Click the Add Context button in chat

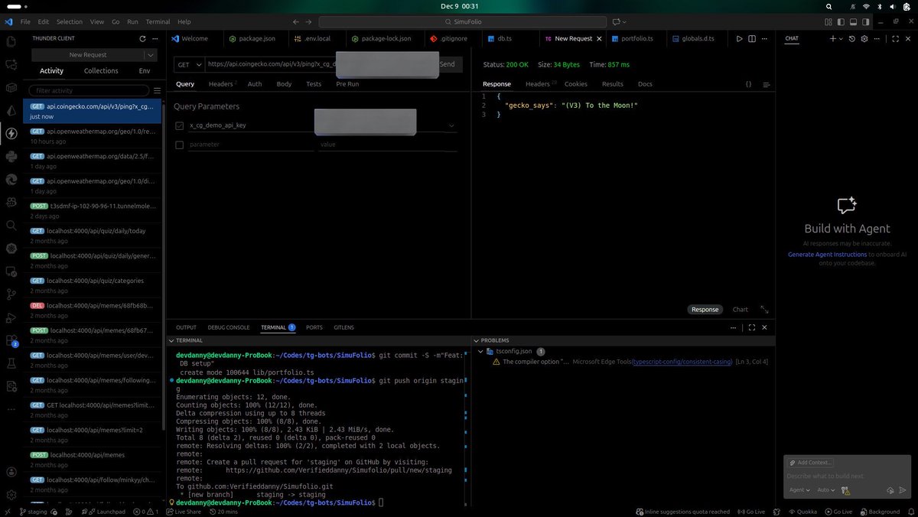click(811, 462)
